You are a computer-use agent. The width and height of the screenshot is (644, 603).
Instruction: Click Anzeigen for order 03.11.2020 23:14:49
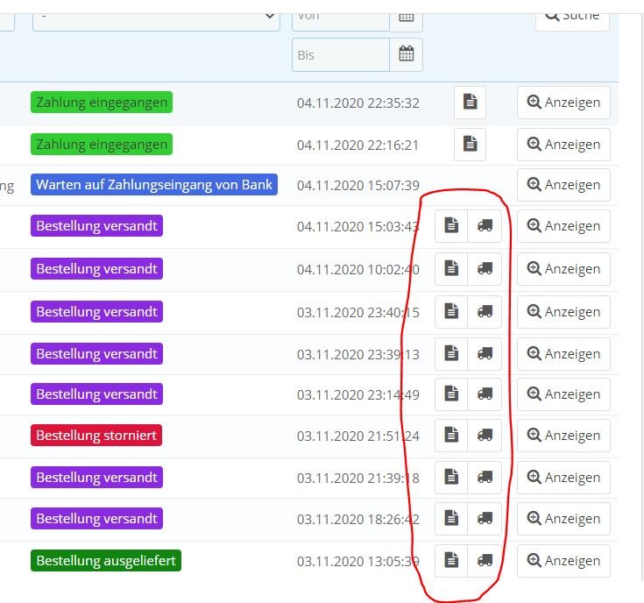(563, 394)
